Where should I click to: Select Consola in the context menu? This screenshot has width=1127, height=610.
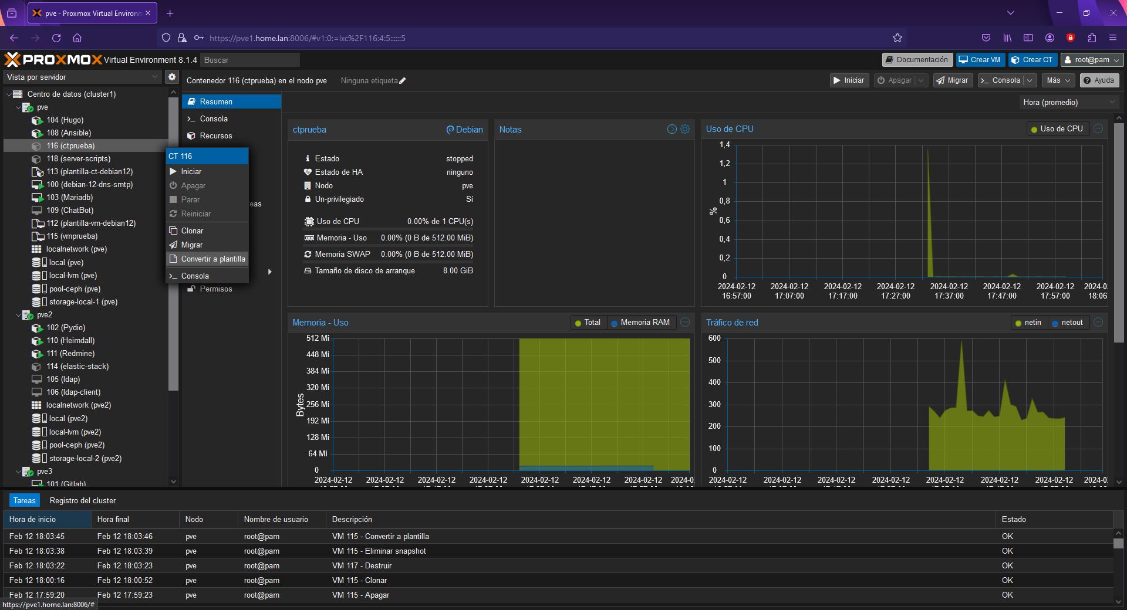point(207,276)
